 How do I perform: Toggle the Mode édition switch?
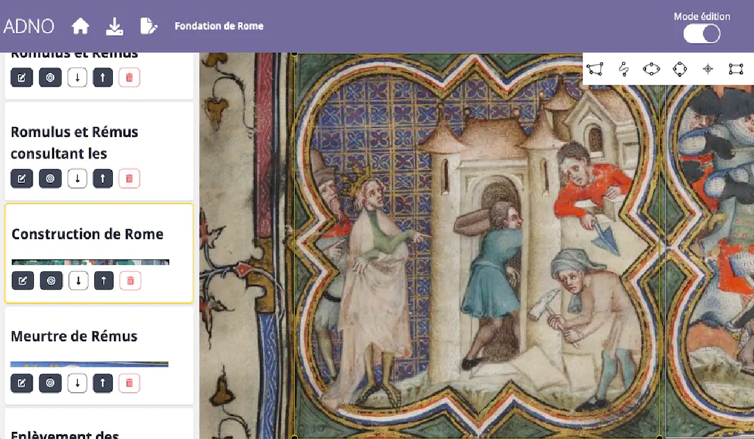[702, 34]
